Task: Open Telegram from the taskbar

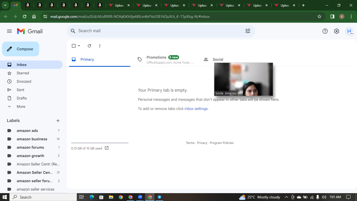Action: coord(159,197)
